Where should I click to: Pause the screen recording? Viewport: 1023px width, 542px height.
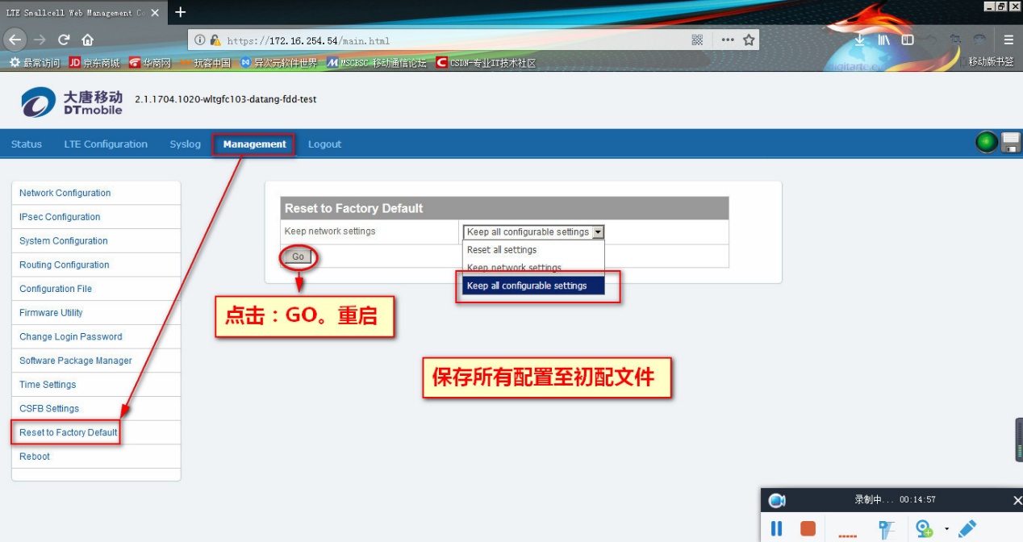[776, 528]
